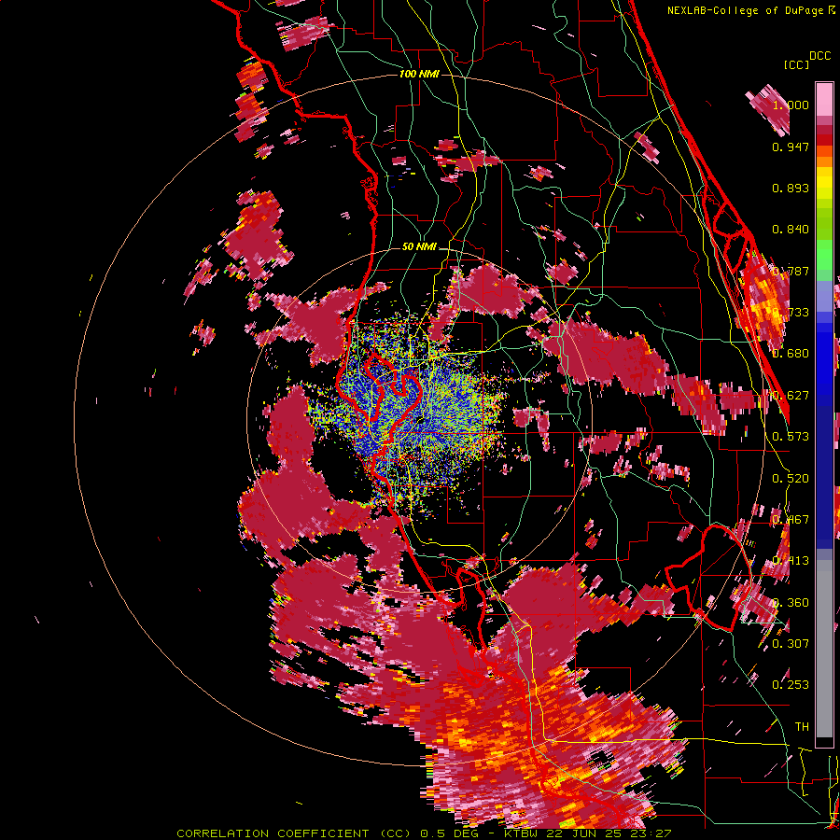Image resolution: width=840 pixels, height=840 pixels.
Task: Click the [CC] unit label
Action: click(x=795, y=64)
